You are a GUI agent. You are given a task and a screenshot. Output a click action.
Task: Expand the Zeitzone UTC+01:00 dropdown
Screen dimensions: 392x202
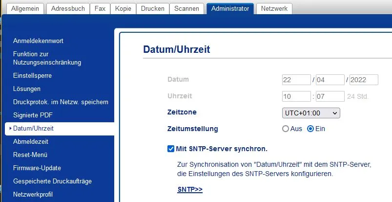pos(311,113)
